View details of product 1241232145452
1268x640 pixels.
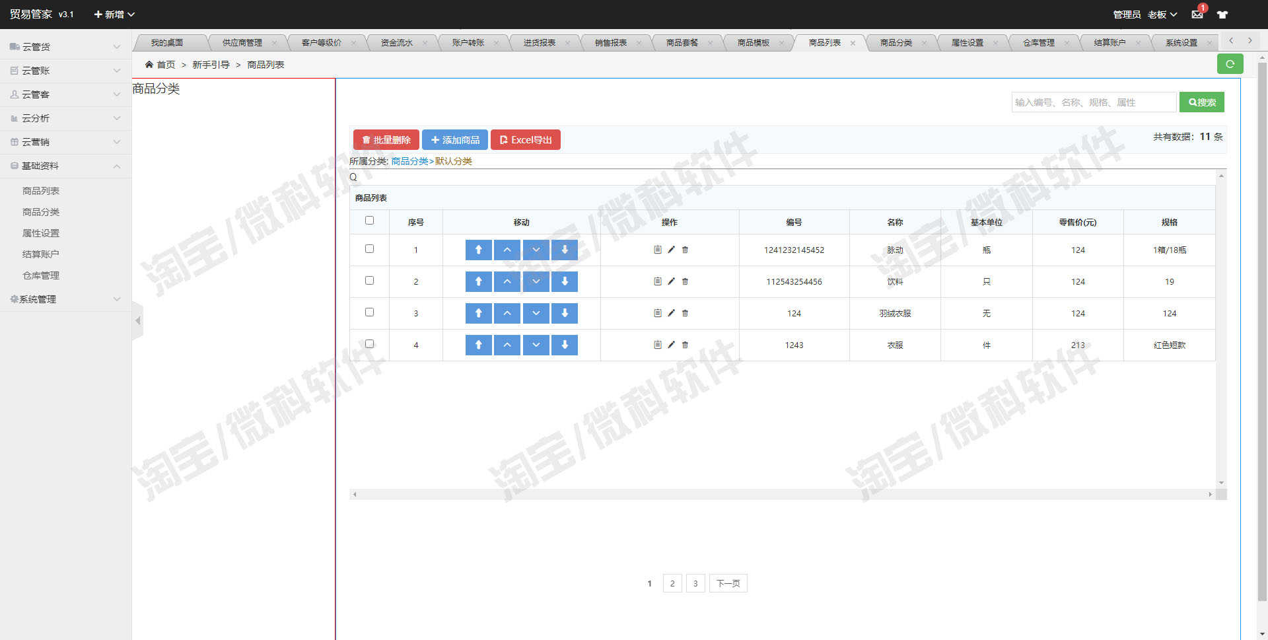pyautogui.click(x=657, y=250)
